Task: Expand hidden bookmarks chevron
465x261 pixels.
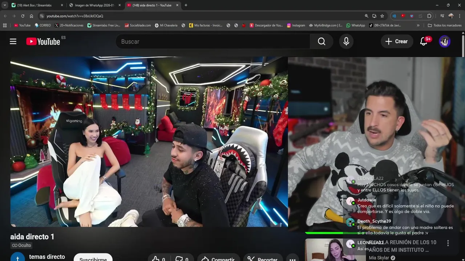Action: tap(418, 25)
